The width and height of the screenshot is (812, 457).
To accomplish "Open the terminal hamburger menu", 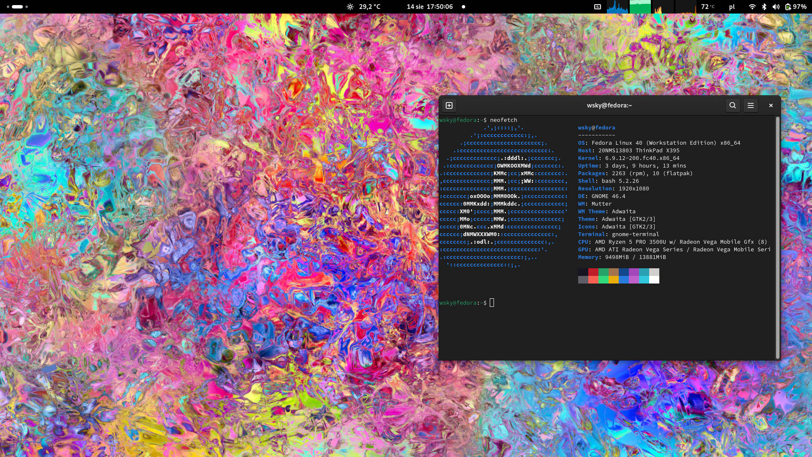I will coord(751,105).
